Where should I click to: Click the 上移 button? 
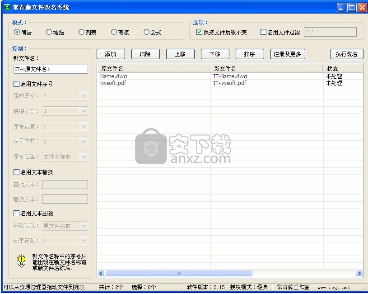(180, 54)
